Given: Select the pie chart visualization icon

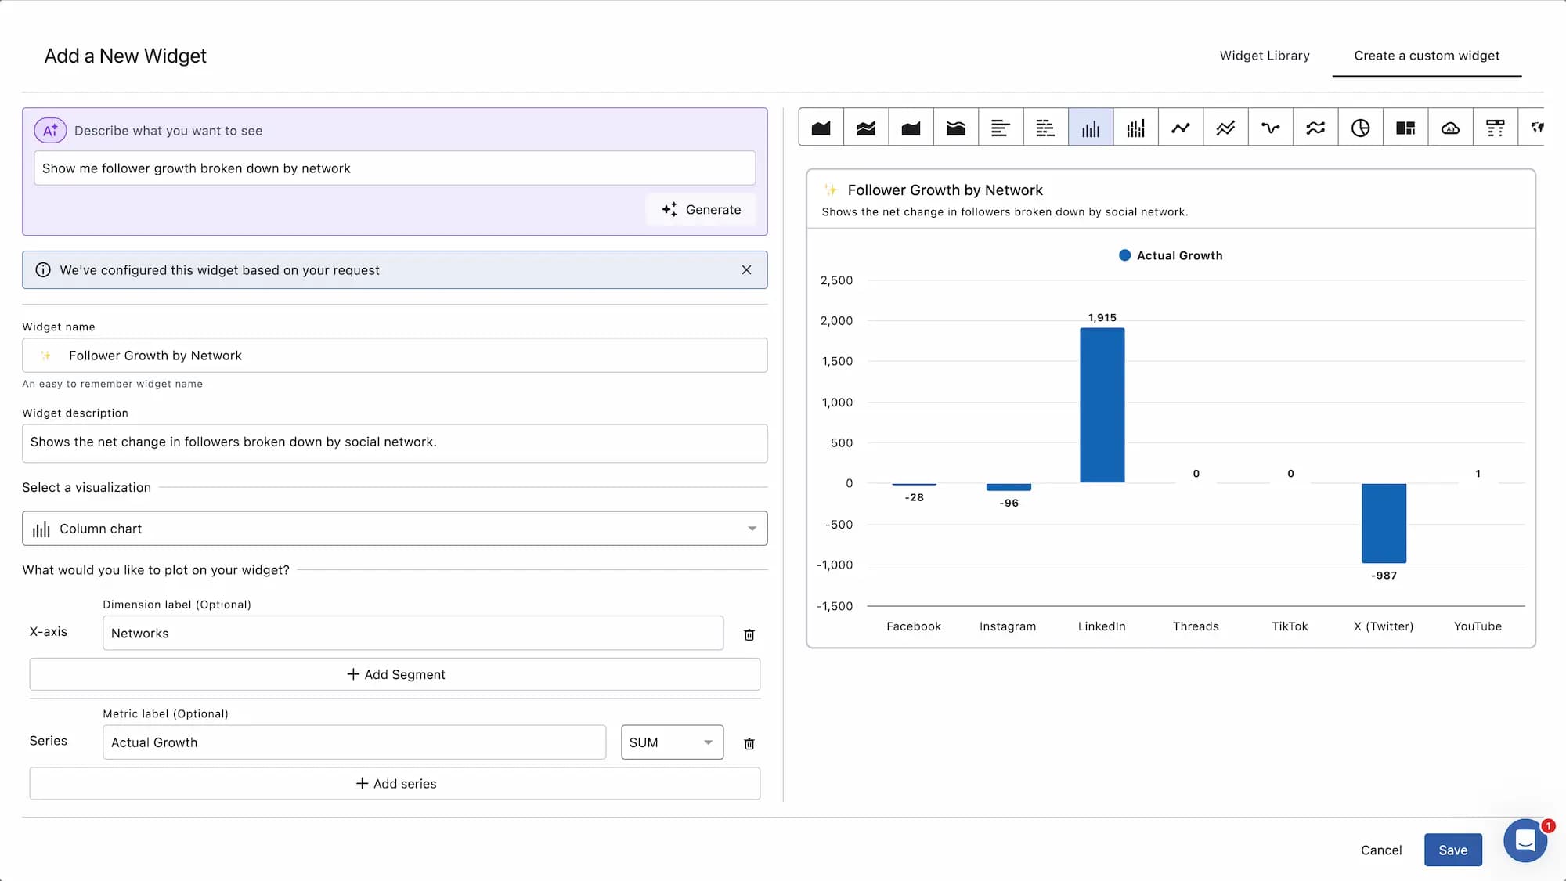Looking at the screenshot, I should [1361, 127].
